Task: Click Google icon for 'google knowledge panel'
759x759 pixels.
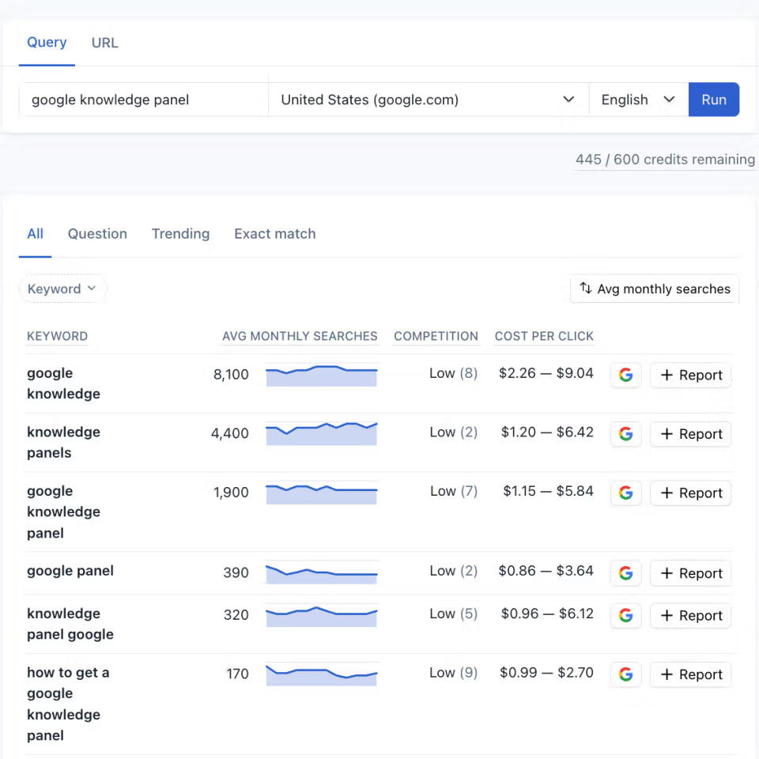Action: coord(625,493)
